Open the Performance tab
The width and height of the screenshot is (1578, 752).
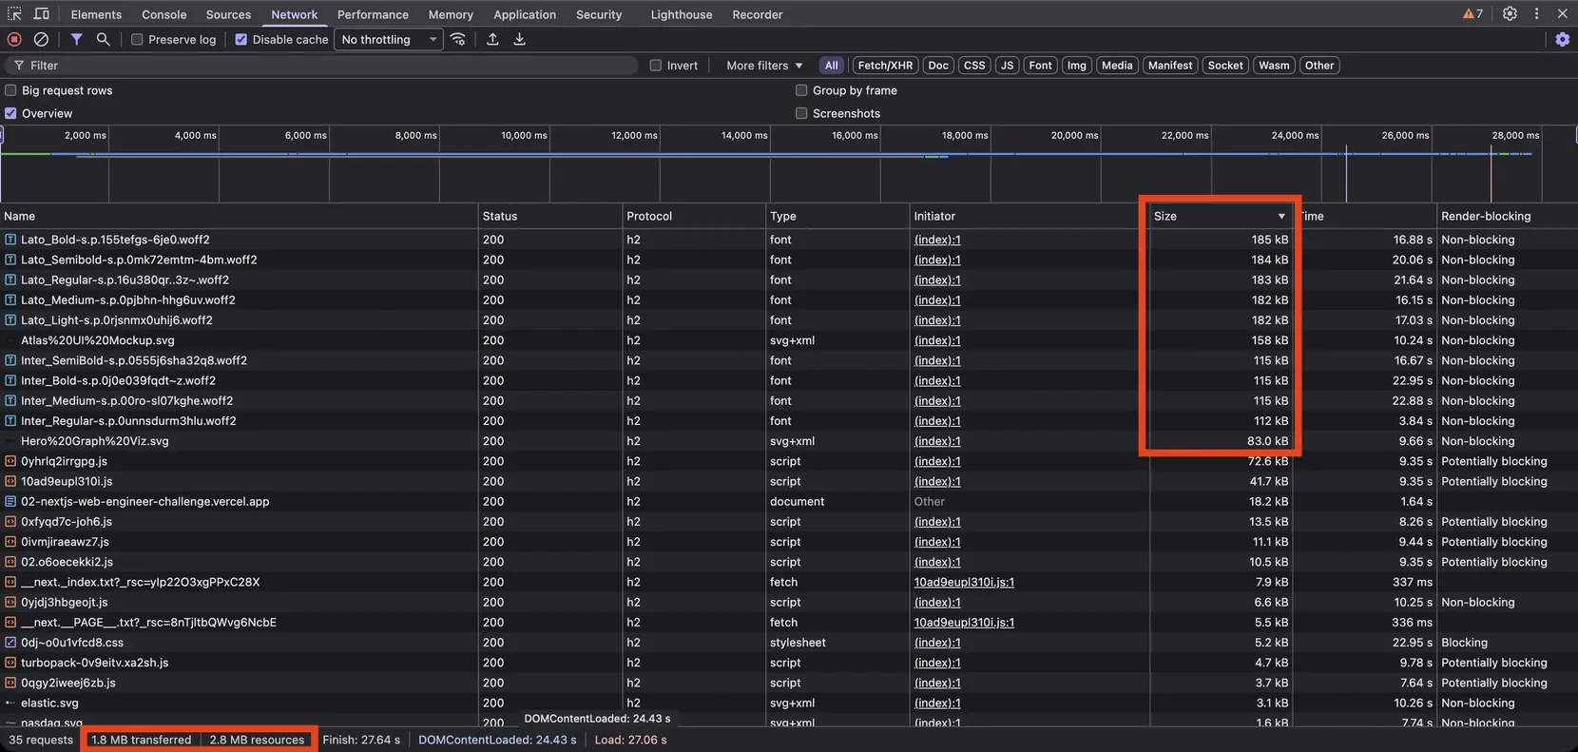tap(373, 14)
